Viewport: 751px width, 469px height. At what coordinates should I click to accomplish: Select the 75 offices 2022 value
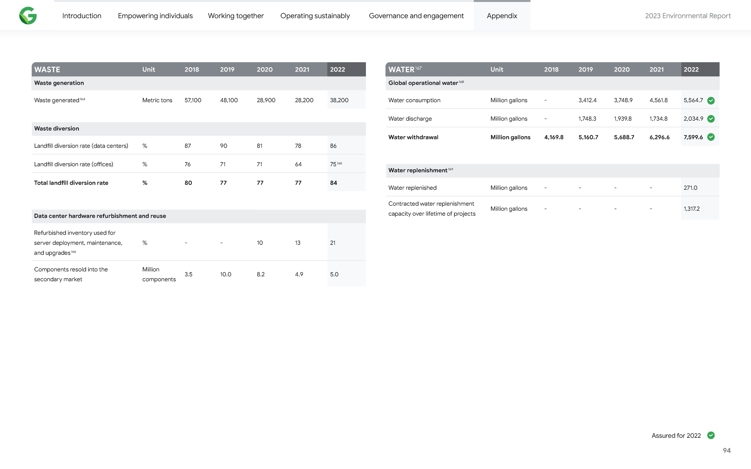(x=333, y=164)
